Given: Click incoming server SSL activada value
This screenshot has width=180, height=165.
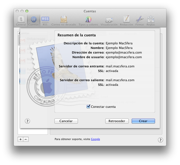Looking at the screenshot, I should (x=112, y=71).
